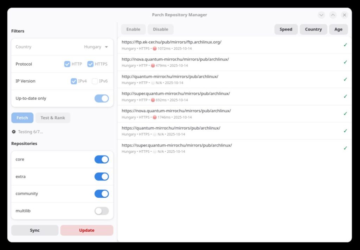
Task: Click the checkmark on https://quantum-mirror.hu row
Action: coord(345,131)
